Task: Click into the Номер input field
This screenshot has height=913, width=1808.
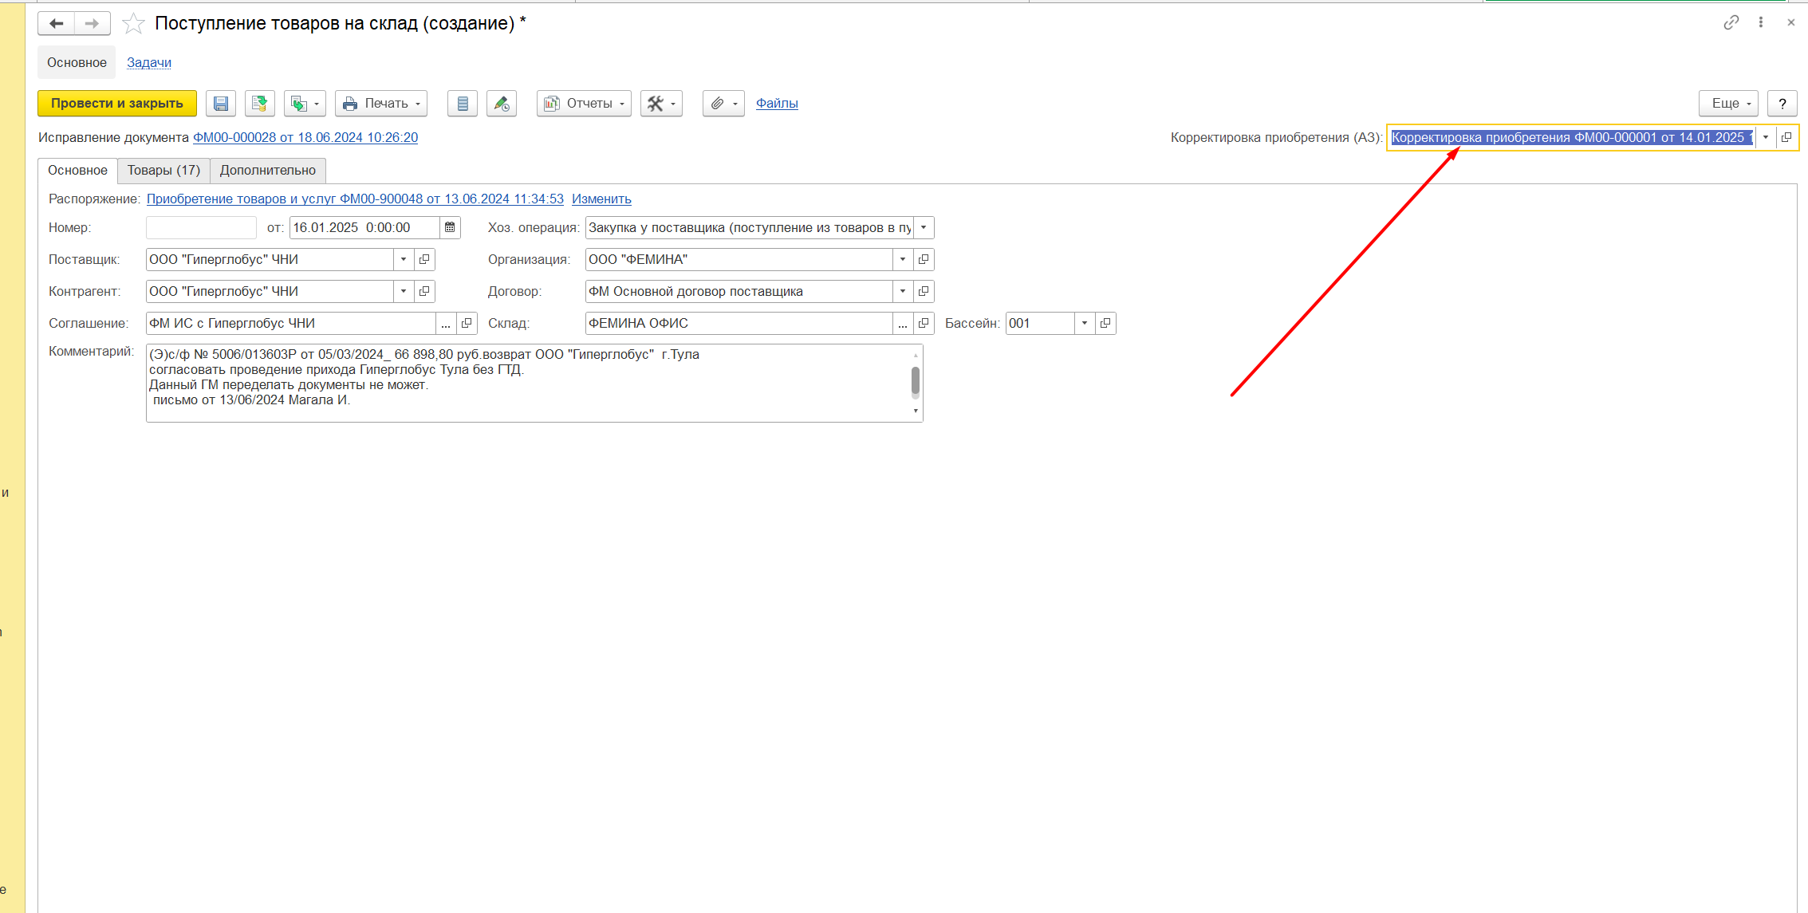Action: [x=201, y=228]
